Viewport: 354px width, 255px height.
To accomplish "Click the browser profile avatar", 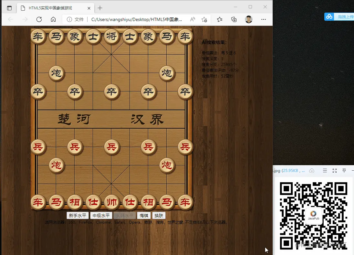I will coord(249,19).
